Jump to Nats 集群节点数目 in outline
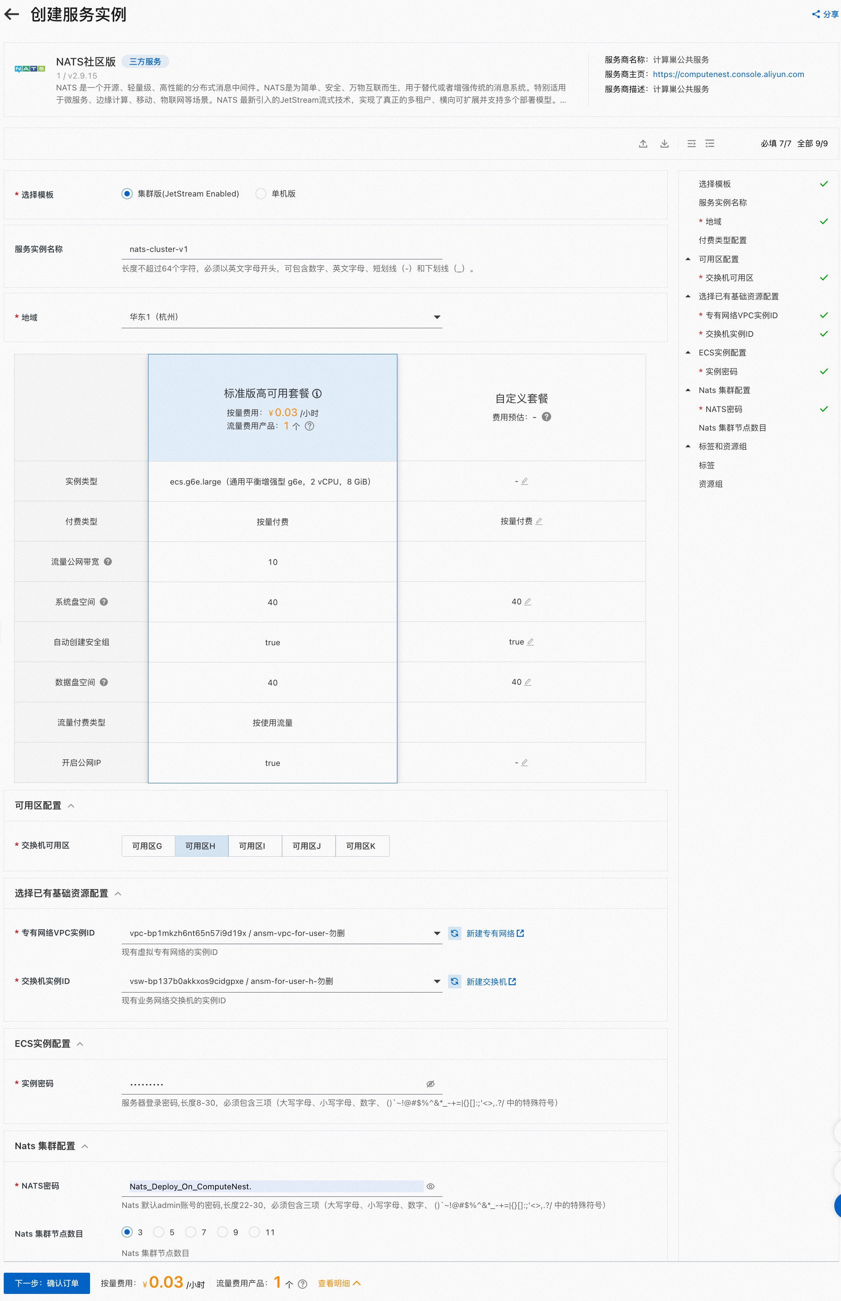 coord(732,428)
